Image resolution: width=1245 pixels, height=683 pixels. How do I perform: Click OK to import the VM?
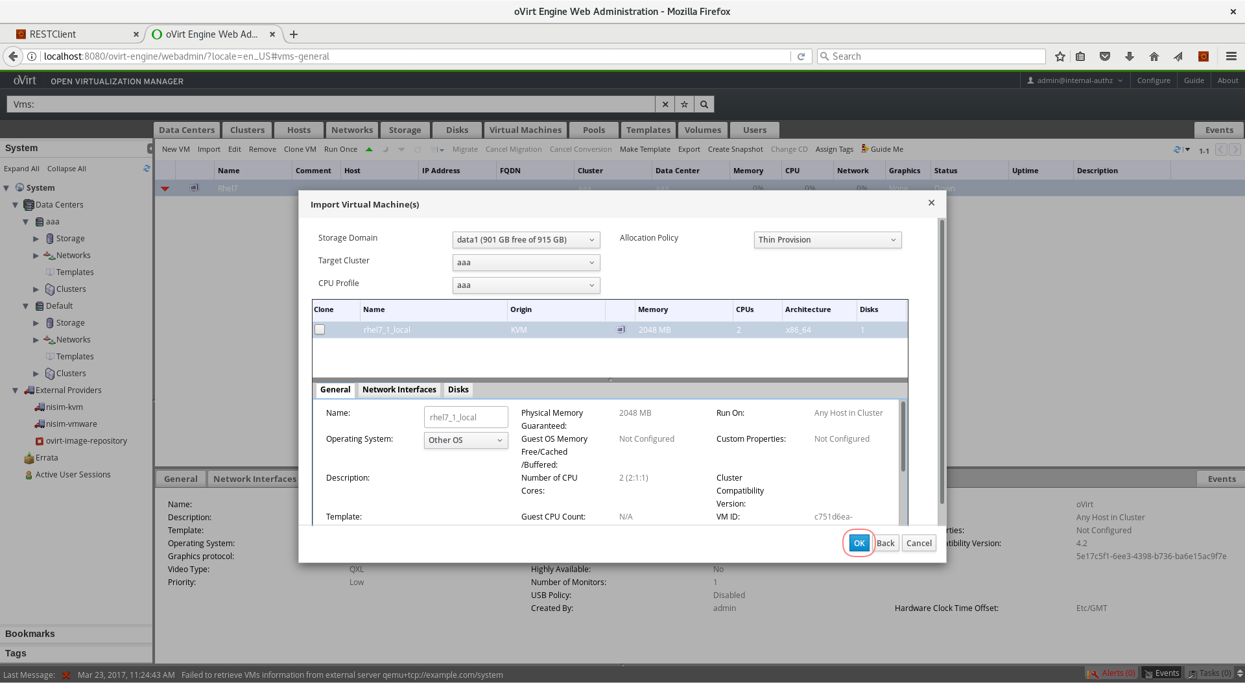(859, 544)
